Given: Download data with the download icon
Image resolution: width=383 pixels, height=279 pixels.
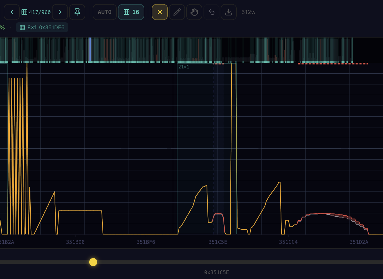Looking at the screenshot, I should point(229,12).
